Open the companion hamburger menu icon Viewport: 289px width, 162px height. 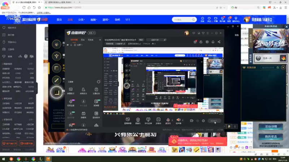click(207, 33)
